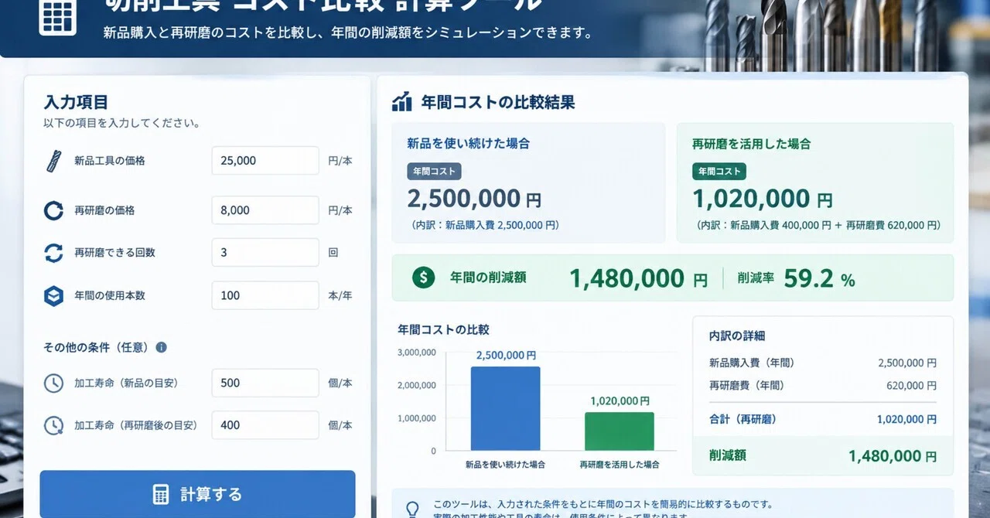The width and height of the screenshot is (990, 518).
Task: Click the hexagon icon beside 年間の使用本数
Action: [x=53, y=295]
